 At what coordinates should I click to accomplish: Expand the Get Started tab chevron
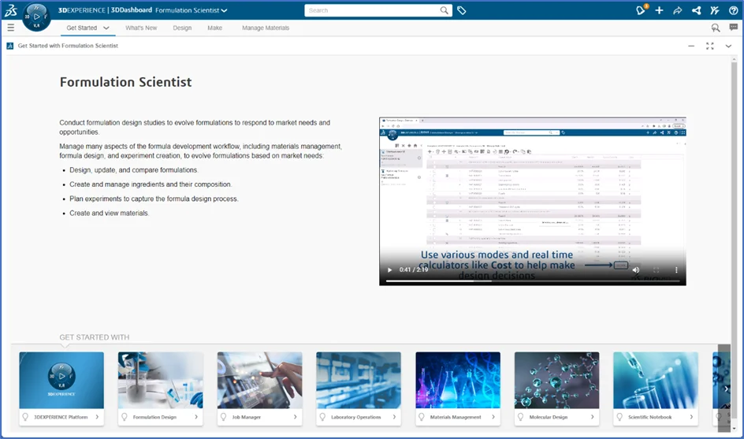point(106,28)
